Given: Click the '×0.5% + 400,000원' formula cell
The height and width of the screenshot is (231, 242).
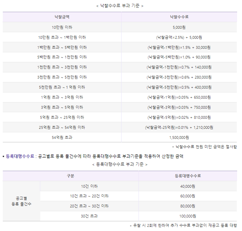Looking at the screenshot, I should [x=179, y=87].
